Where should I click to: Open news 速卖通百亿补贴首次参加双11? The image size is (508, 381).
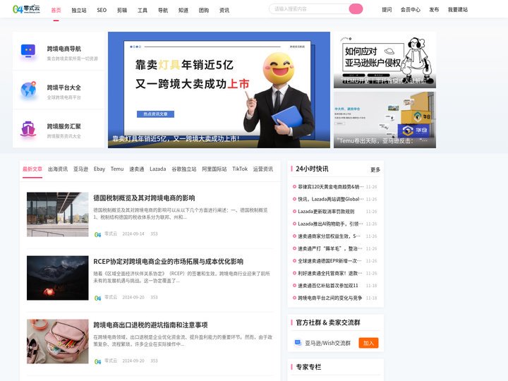(328, 286)
